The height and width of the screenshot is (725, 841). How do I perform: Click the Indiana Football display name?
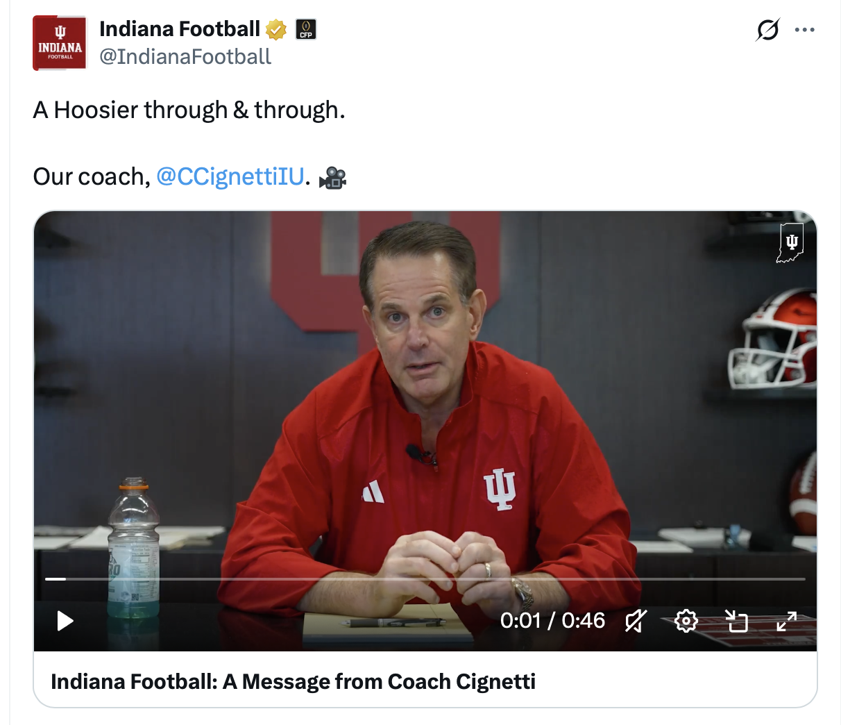(x=180, y=29)
